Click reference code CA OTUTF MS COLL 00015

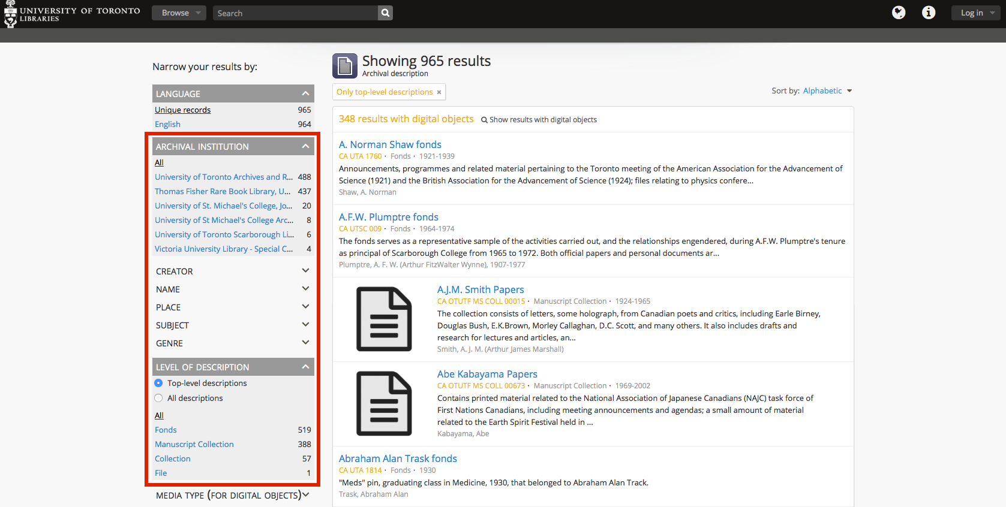481,301
